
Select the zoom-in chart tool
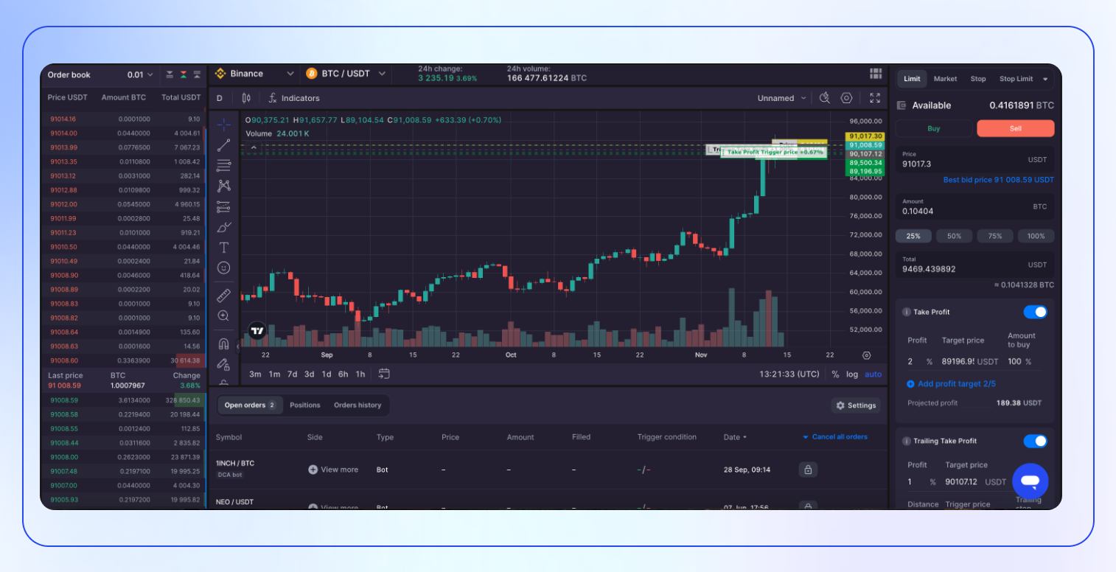[x=223, y=315]
